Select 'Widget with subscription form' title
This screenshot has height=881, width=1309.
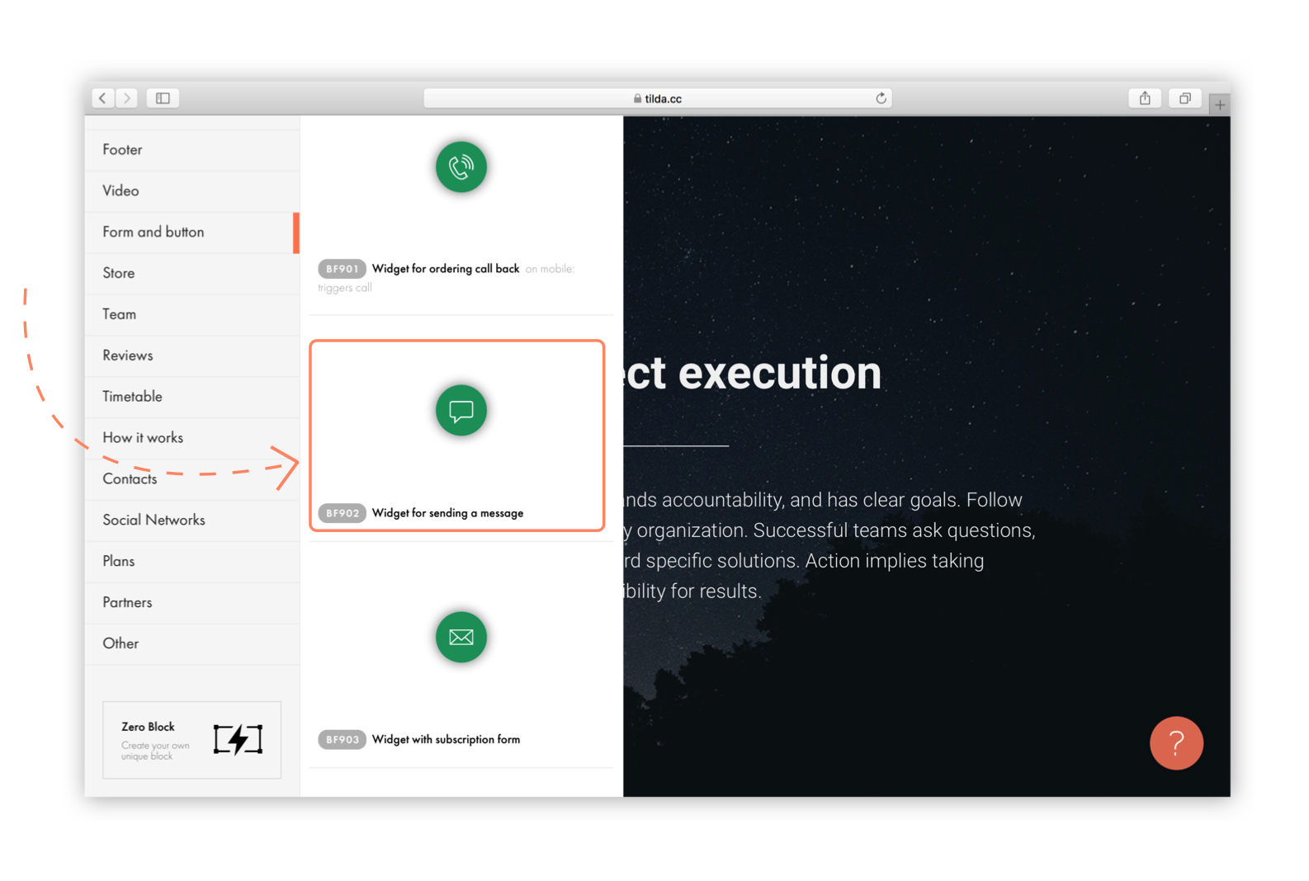click(446, 740)
